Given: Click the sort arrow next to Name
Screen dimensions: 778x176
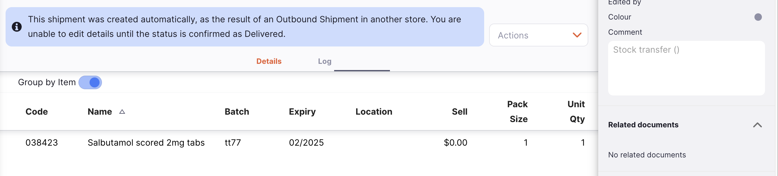Looking at the screenshot, I should point(122,112).
